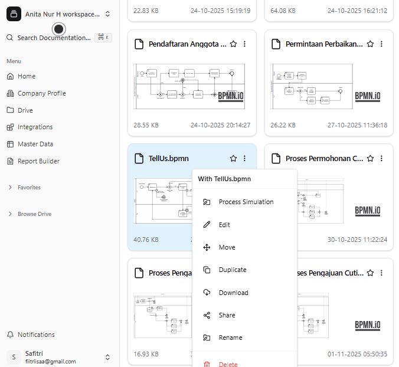Click the Proses Permohonan C... file icon
The width and height of the screenshot is (399, 367).
coord(276,159)
